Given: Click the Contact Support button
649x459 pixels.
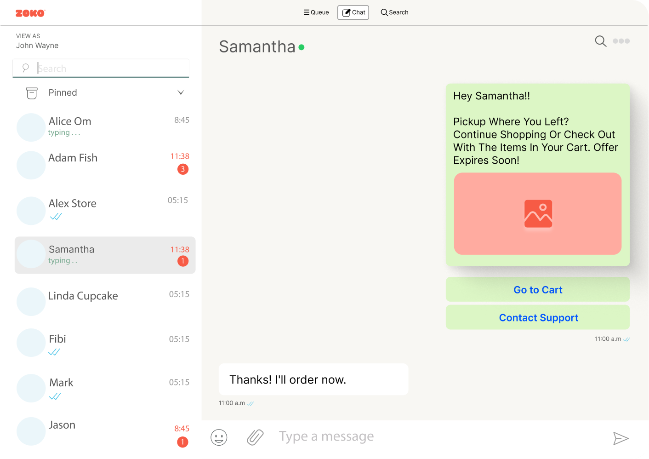Looking at the screenshot, I should [x=538, y=317].
